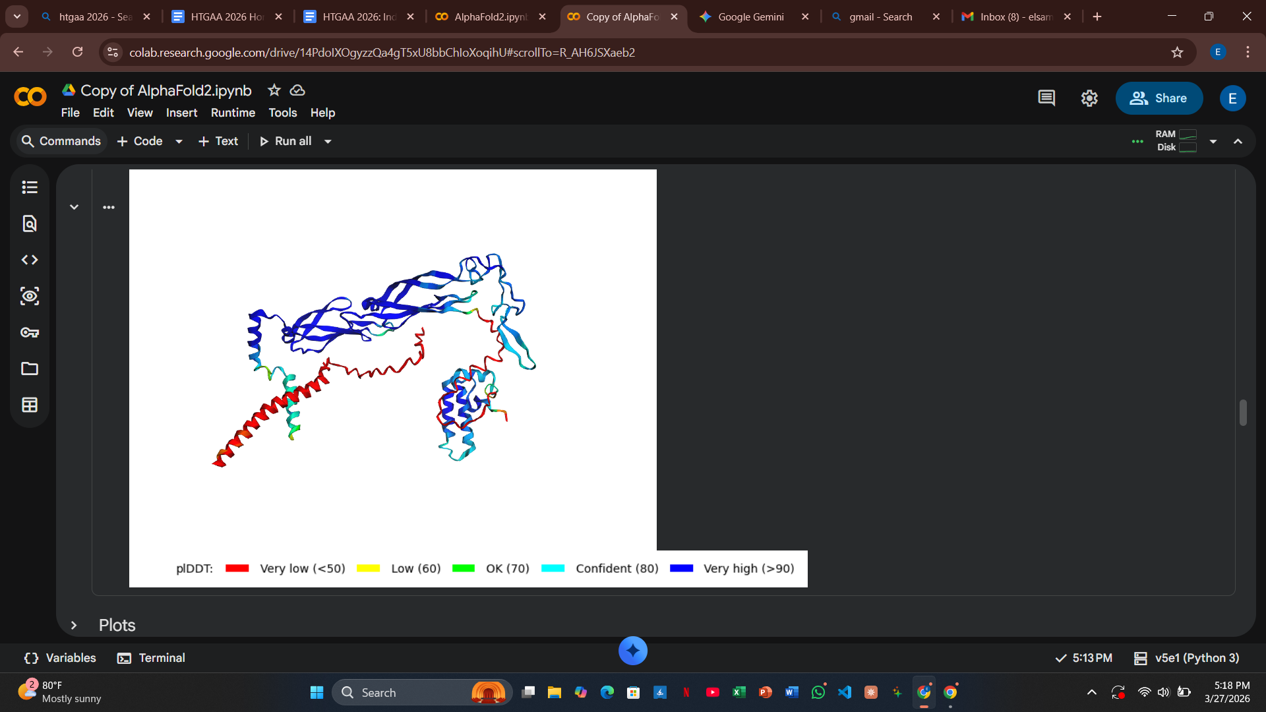Screen dimensions: 1266x712
Task: Switch to Inbox (8) Gmail tab
Action: (1015, 16)
